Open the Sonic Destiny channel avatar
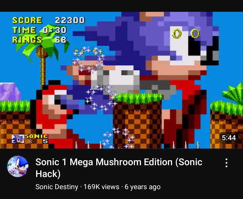 click(x=18, y=166)
